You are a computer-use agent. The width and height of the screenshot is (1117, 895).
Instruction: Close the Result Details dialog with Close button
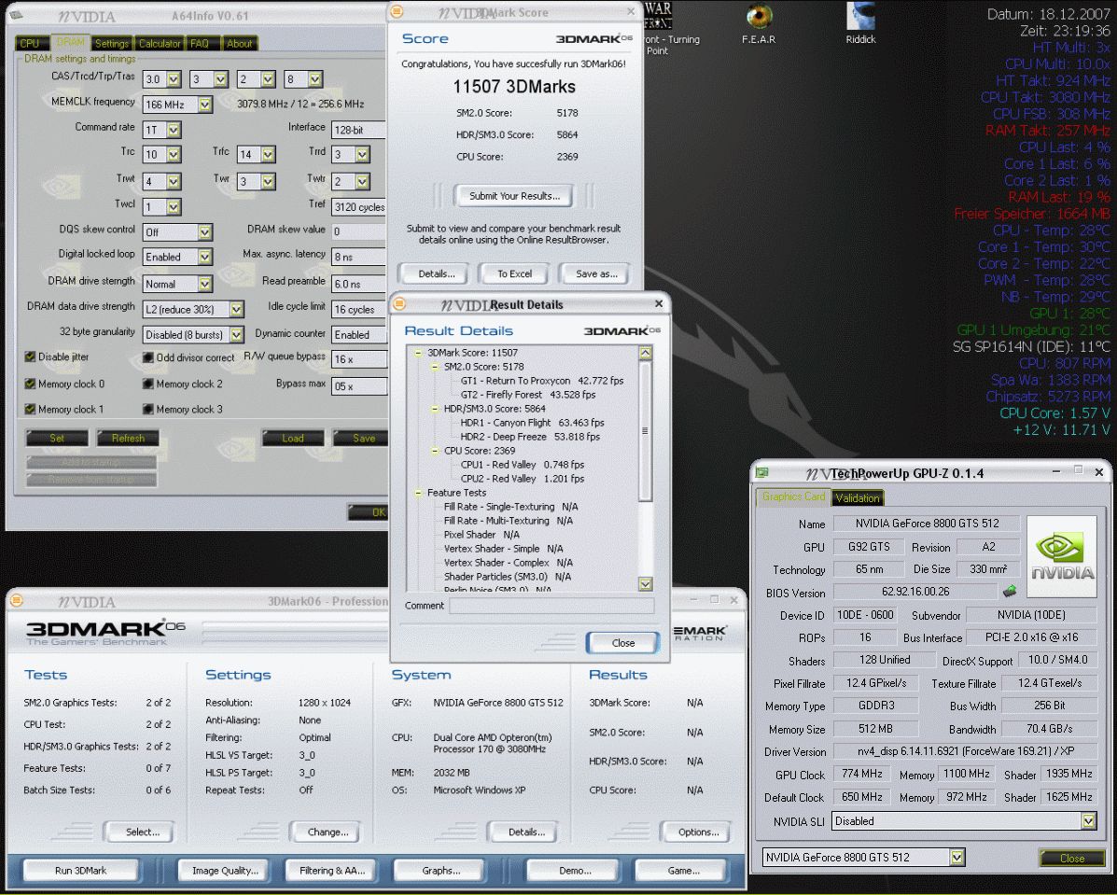pyautogui.click(x=623, y=643)
